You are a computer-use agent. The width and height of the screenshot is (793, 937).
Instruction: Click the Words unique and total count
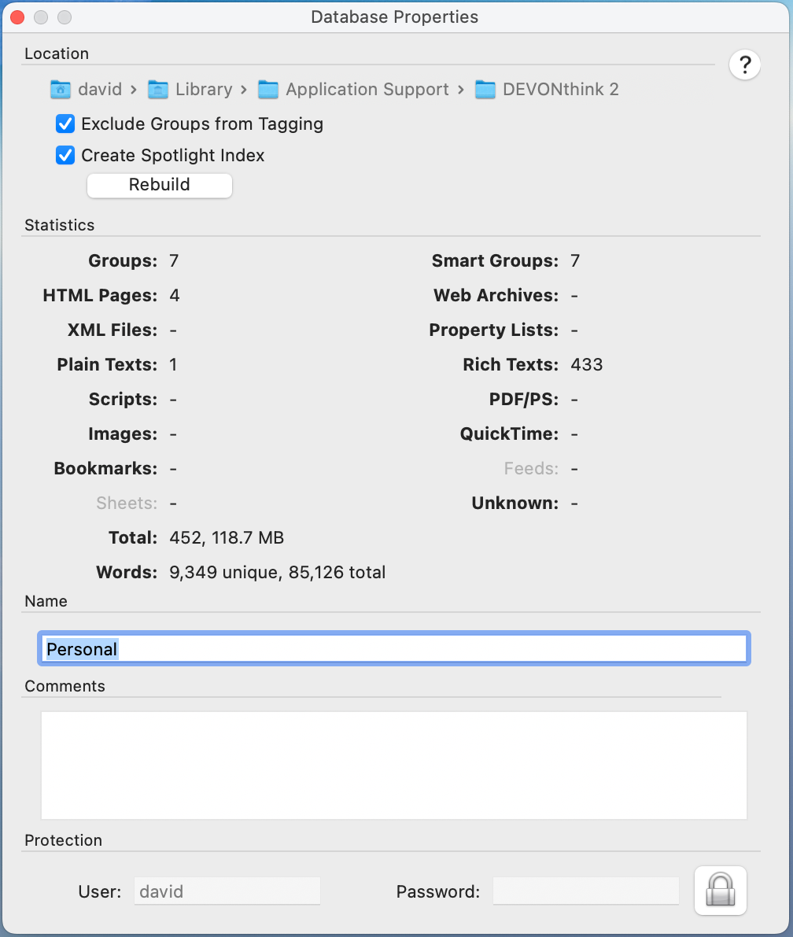pos(277,573)
